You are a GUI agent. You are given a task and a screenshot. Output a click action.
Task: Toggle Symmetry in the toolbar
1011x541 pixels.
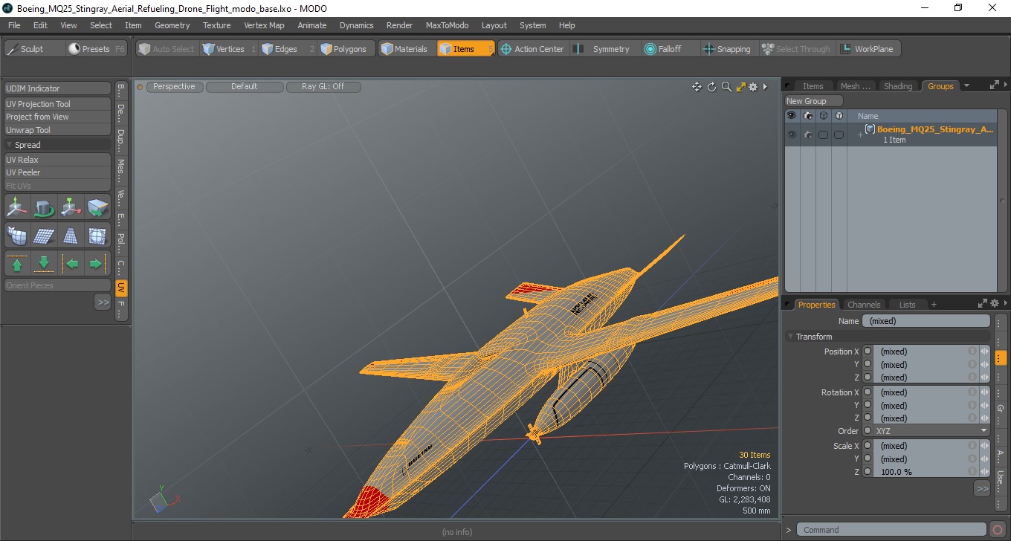[602, 49]
